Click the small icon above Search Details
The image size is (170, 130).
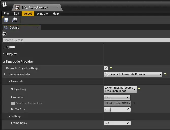[x=4, y=34]
